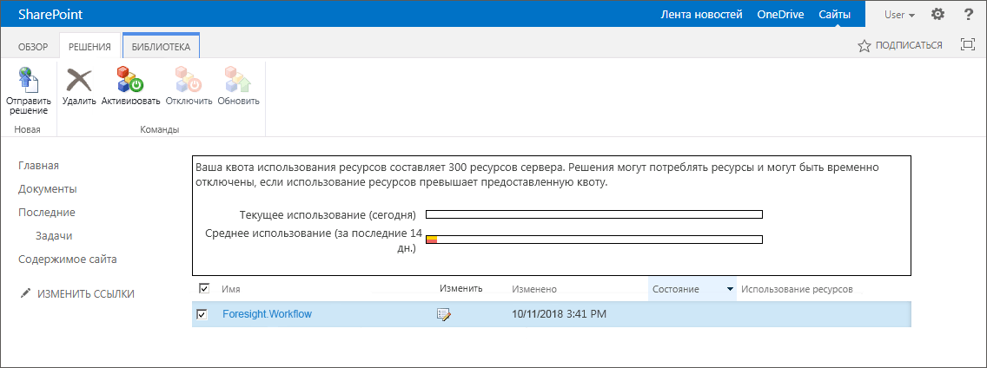The image size is (987, 368).
Task: Click the average usage progress bar
Action: pyautogui.click(x=593, y=240)
